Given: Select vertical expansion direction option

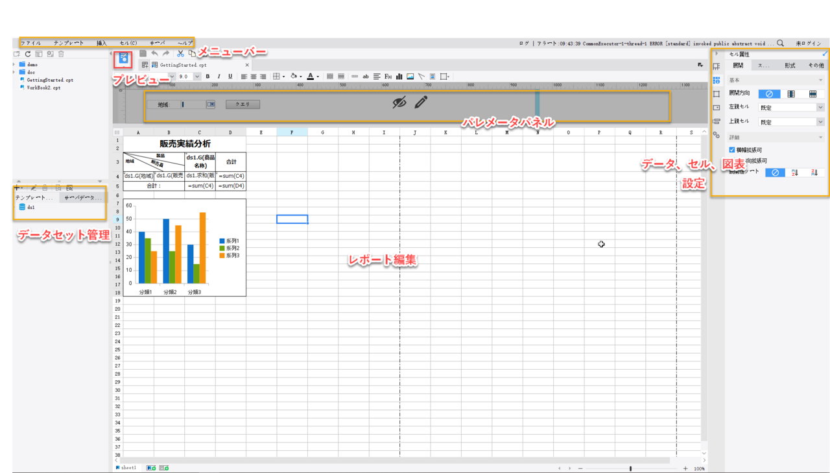Looking at the screenshot, I should [791, 93].
